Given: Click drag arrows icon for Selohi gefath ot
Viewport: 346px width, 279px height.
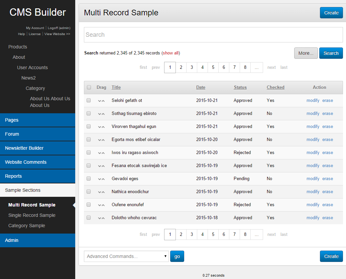Looking at the screenshot, I should coord(101,101).
